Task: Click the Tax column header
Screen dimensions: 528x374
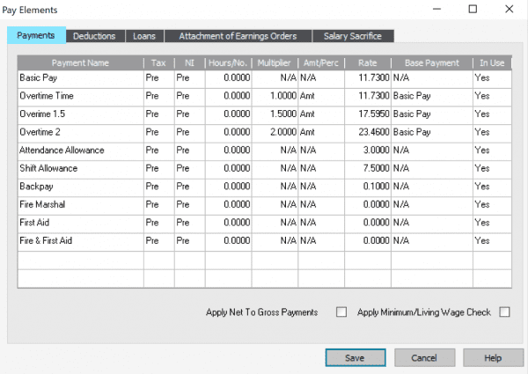Action: coord(158,63)
